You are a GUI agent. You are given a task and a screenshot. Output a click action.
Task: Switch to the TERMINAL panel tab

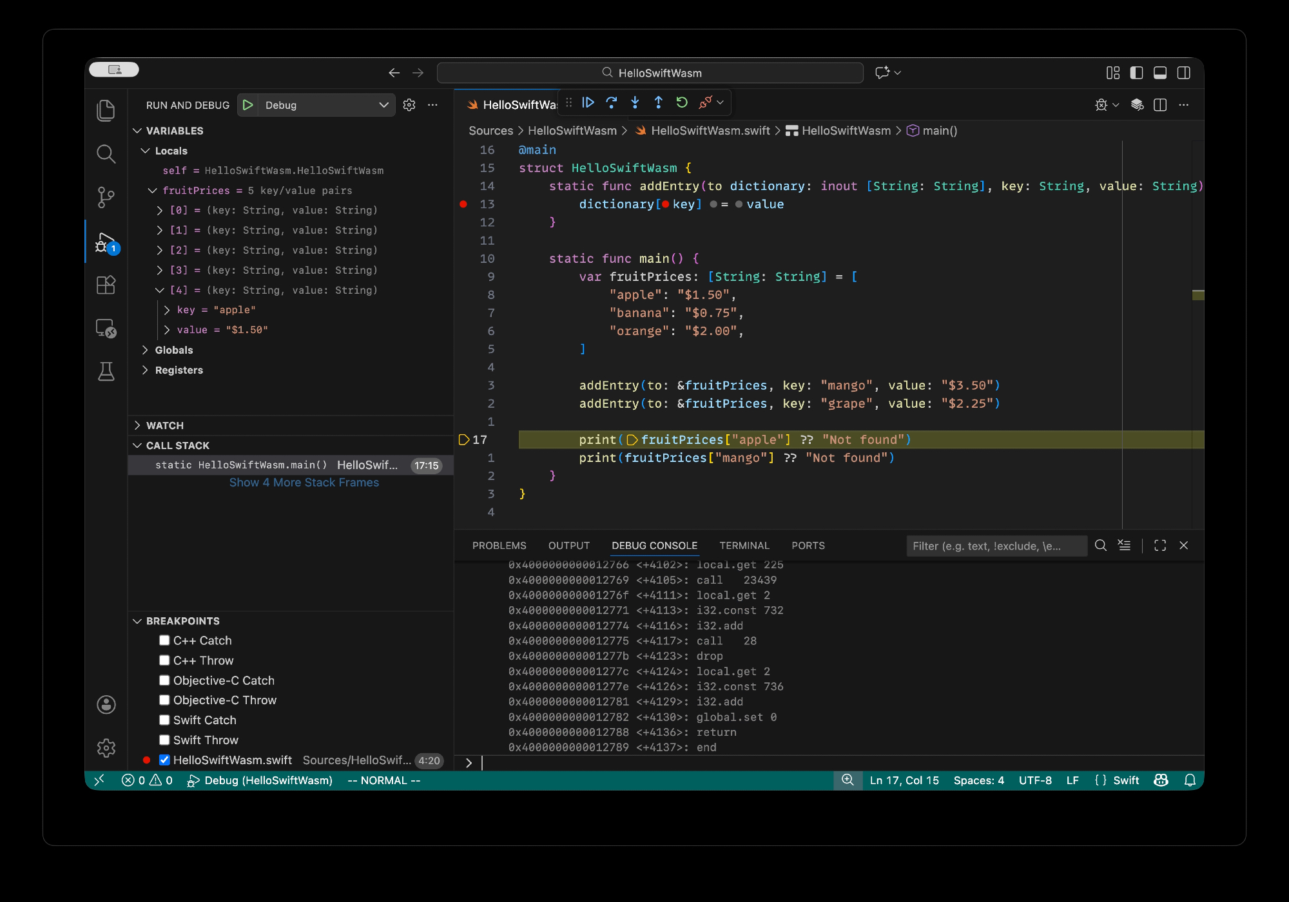tap(744, 546)
